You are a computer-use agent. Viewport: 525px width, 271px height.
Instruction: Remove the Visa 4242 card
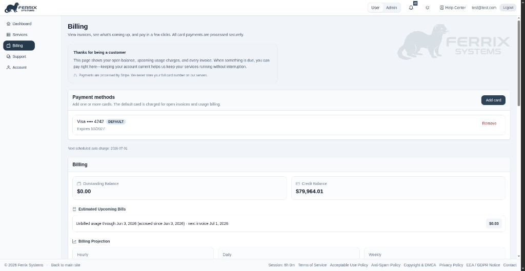(x=489, y=123)
